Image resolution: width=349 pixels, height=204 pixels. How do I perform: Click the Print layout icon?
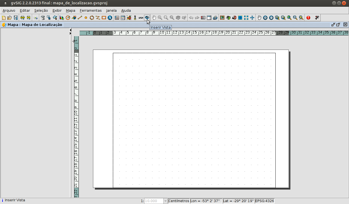215,18
